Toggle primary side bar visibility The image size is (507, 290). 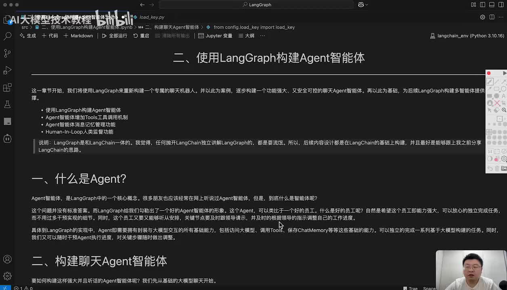pyautogui.click(x=482, y=5)
